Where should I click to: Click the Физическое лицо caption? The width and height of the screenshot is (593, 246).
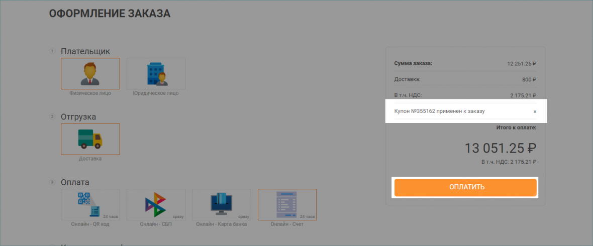[90, 93]
